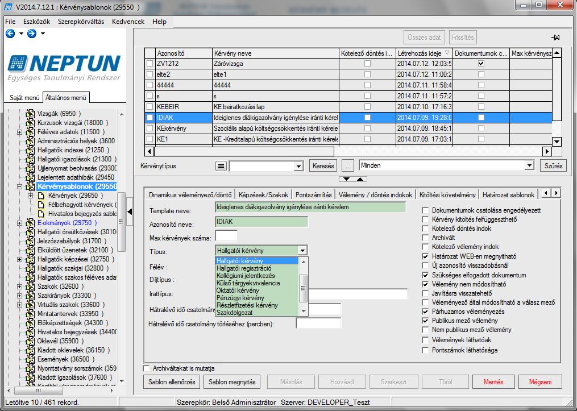
Task: Select Pénzügyi kérvény from the list
Action: (x=258, y=298)
